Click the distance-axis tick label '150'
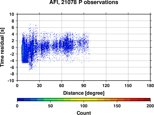The image size is (154, 115). pos(128,85)
